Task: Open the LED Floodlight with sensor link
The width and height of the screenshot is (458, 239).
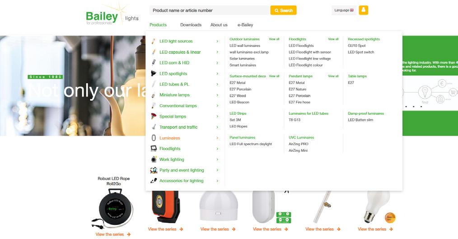Action: [309, 52]
